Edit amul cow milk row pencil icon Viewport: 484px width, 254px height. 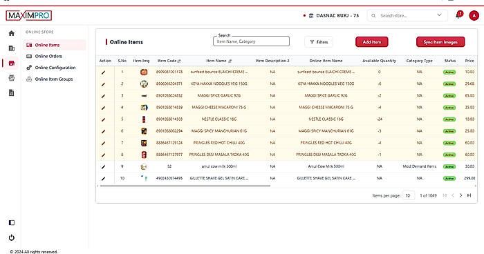point(104,167)
